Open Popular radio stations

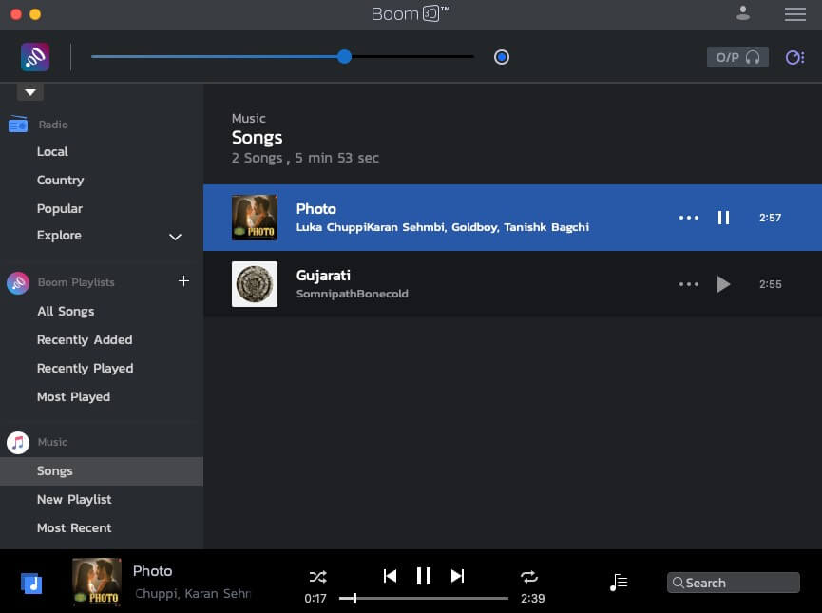pyautogui.click(x=60, y=208)
